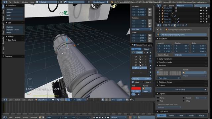Toggle visibility of Plane in outliner
Viewport: 212px width, 119px height.
click(201, 16)
